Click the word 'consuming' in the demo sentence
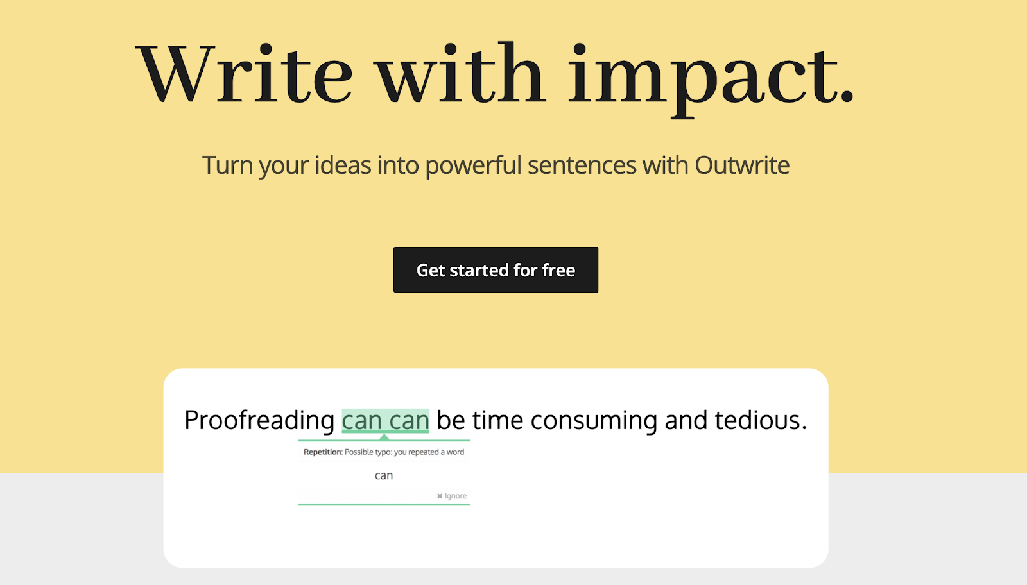 click(594, 421)
